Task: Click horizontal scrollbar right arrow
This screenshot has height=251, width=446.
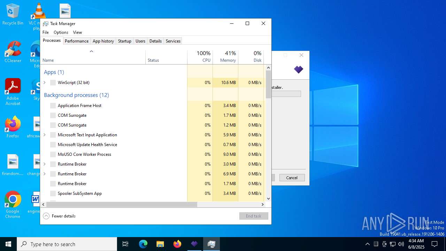Action: point(263,205)
